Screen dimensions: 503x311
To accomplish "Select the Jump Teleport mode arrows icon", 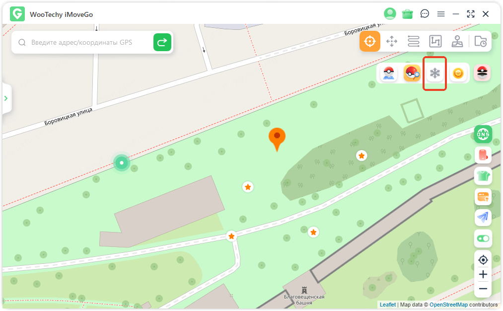I will tap(392, 41).
